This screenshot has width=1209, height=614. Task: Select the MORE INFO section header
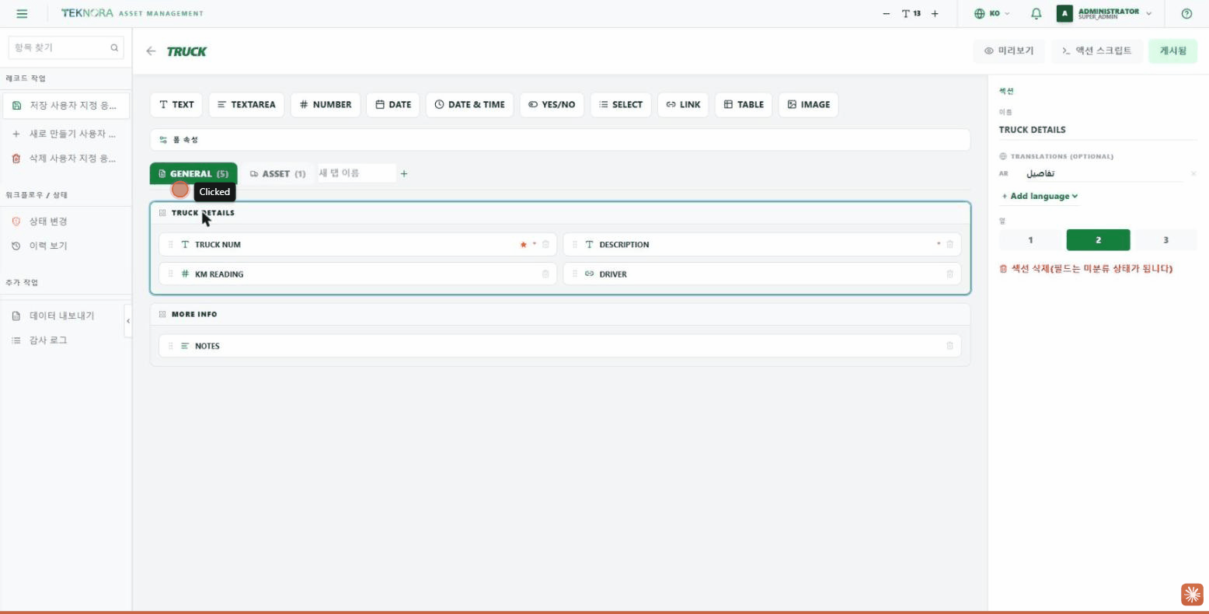(560, 314)
